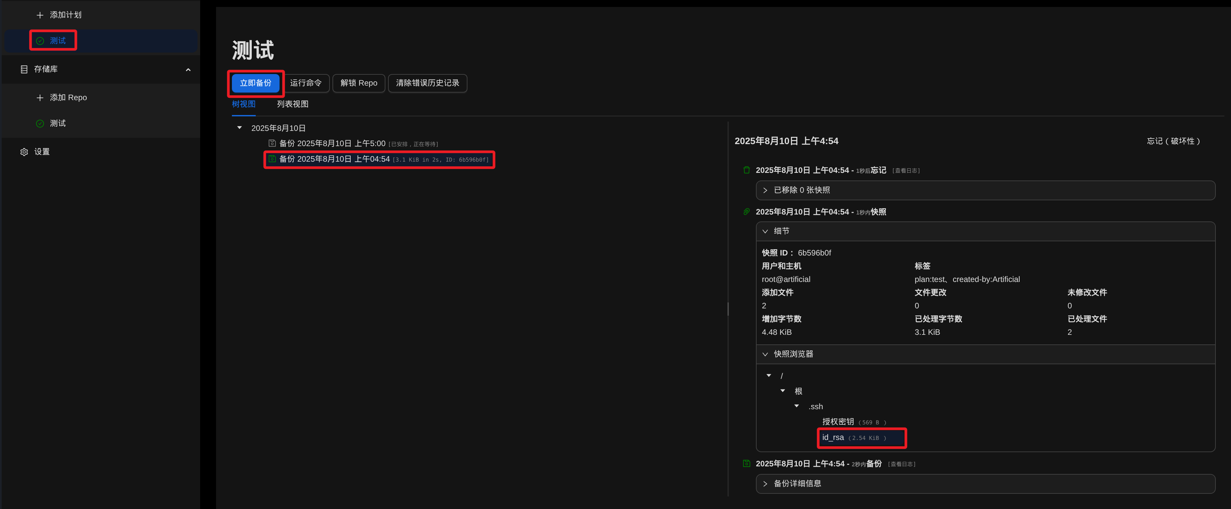Image resolution: width=1231 pixels, height=509 pixels.
Task: Click the green check icon of plan 测试
Action: pos(40,41)
